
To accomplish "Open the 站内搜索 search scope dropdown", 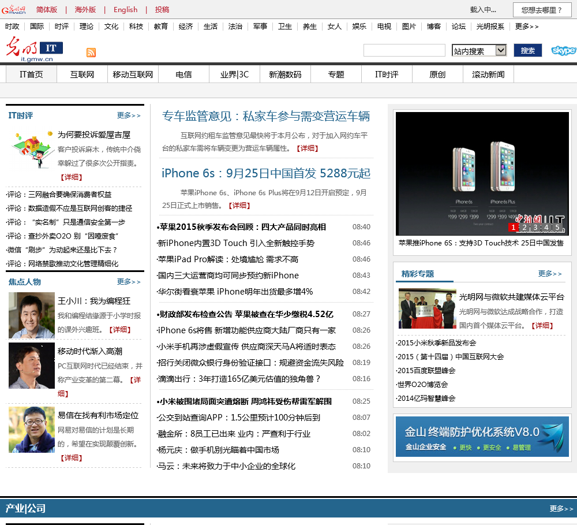I will coord(479,51).
